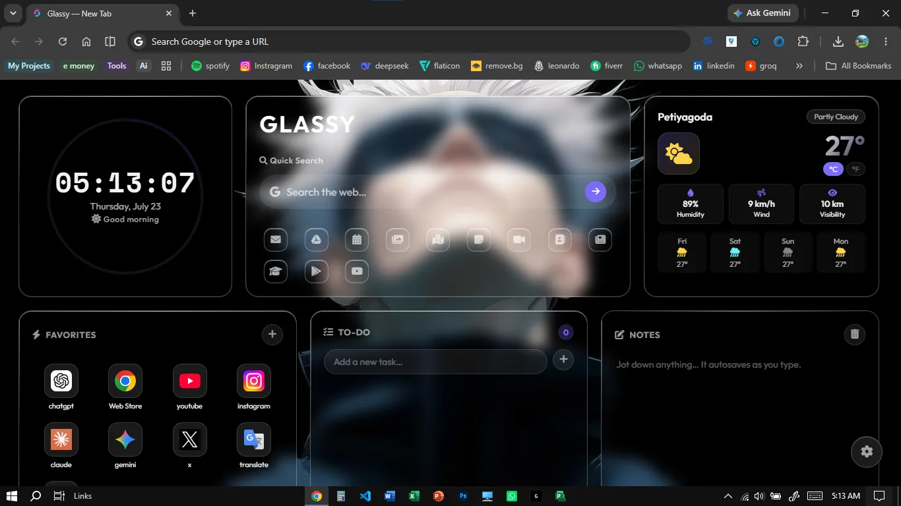
Task: Open the e money bookmark folder
Action: pos(79,66)
